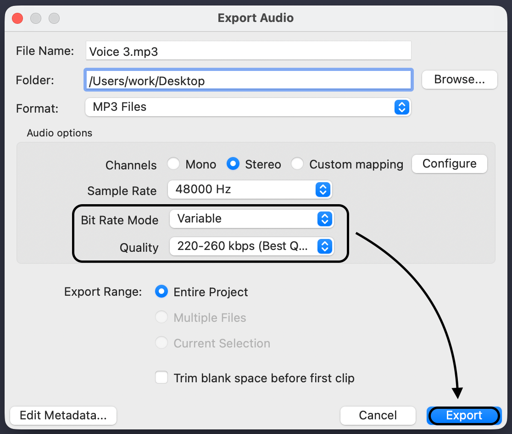The image size is (512, 434).
Task: Select the Multiple Files radio button
Action: click(x=161, y=318)
